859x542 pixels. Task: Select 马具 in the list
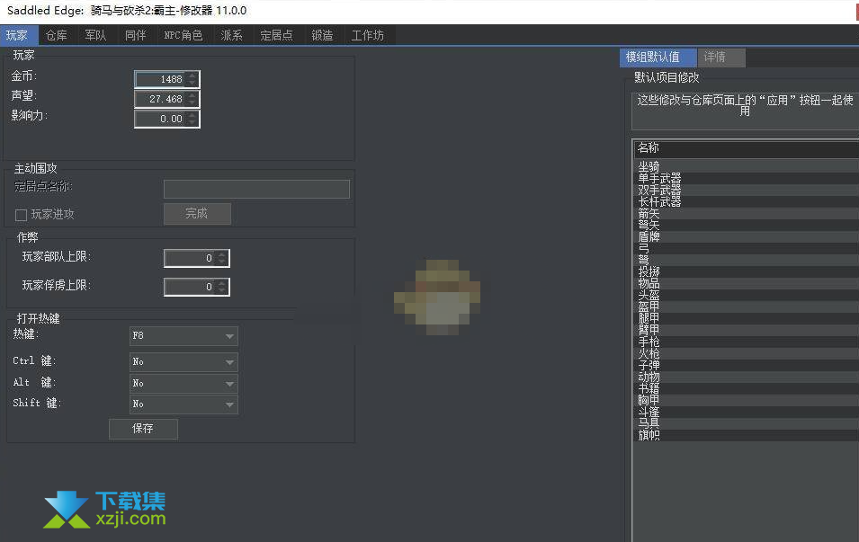click(x=747, y=423)
